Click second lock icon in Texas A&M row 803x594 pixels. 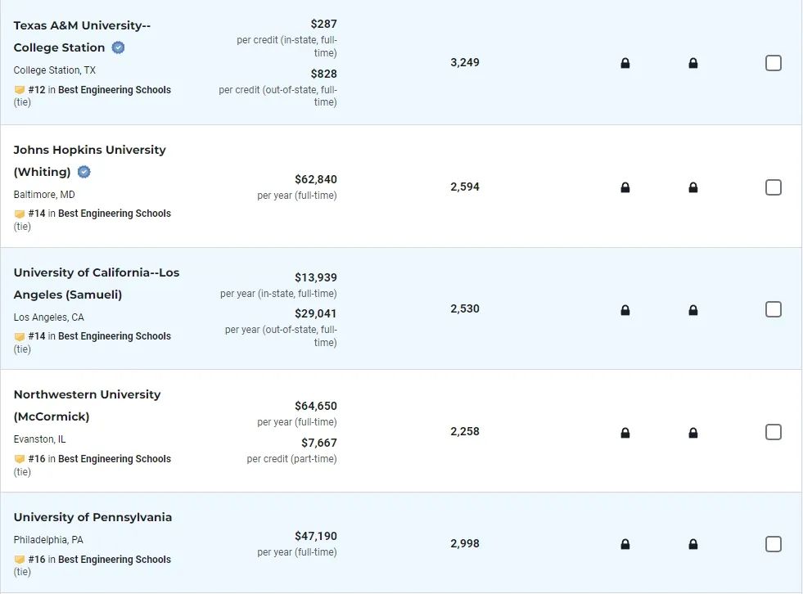tap(692, 63)
